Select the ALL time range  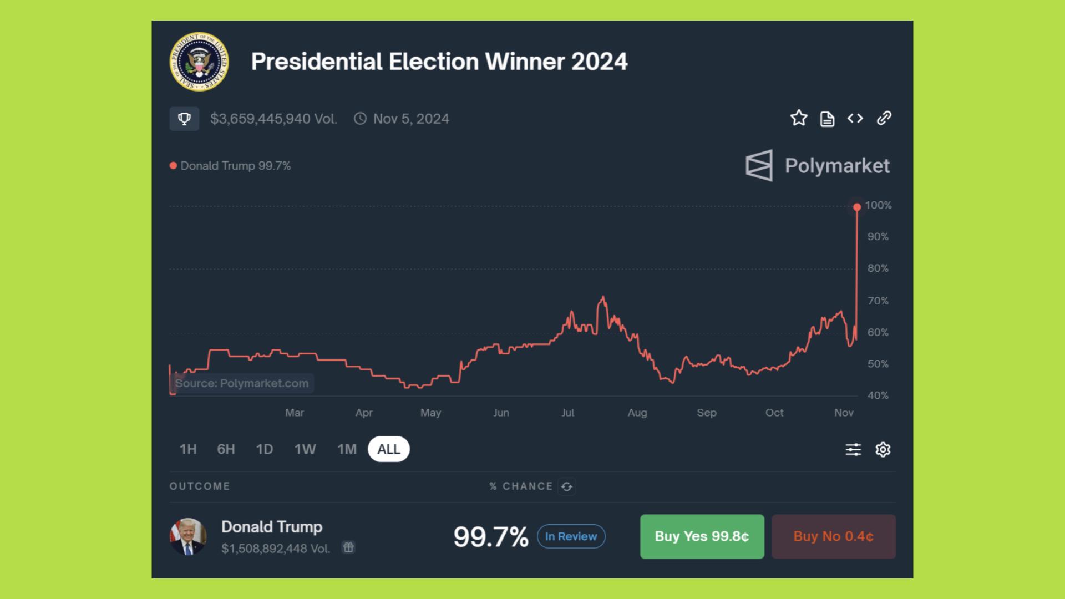coord(389,449)
